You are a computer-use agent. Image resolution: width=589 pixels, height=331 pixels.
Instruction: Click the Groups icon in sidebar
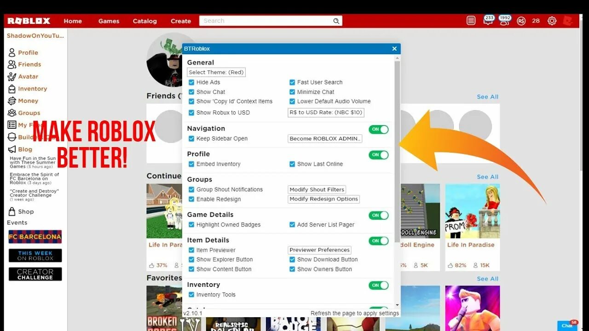(x=12, y=113)
